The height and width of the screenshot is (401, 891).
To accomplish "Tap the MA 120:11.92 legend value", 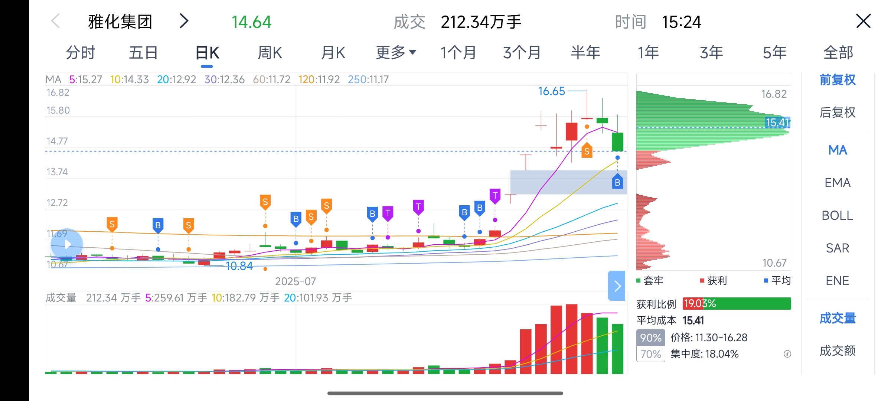I will coord(319,79).
